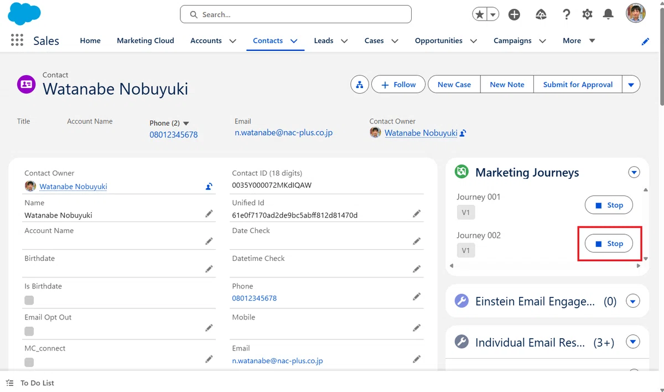Change owner icon in details section
The image size is (664, 392).
point(209,187)
